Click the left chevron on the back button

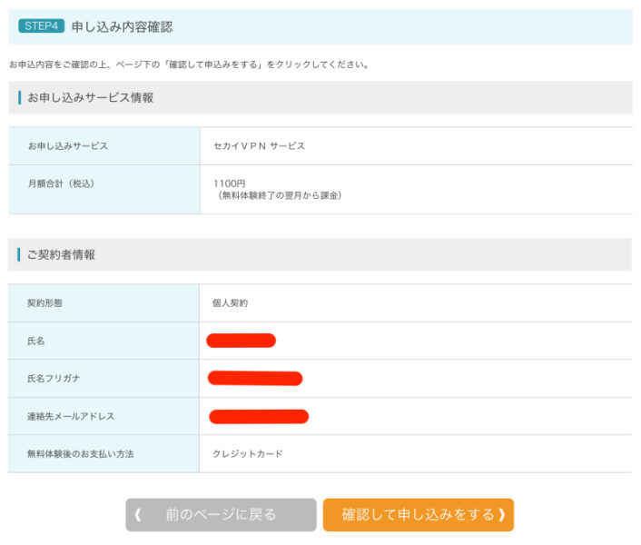tap(138, 515)
